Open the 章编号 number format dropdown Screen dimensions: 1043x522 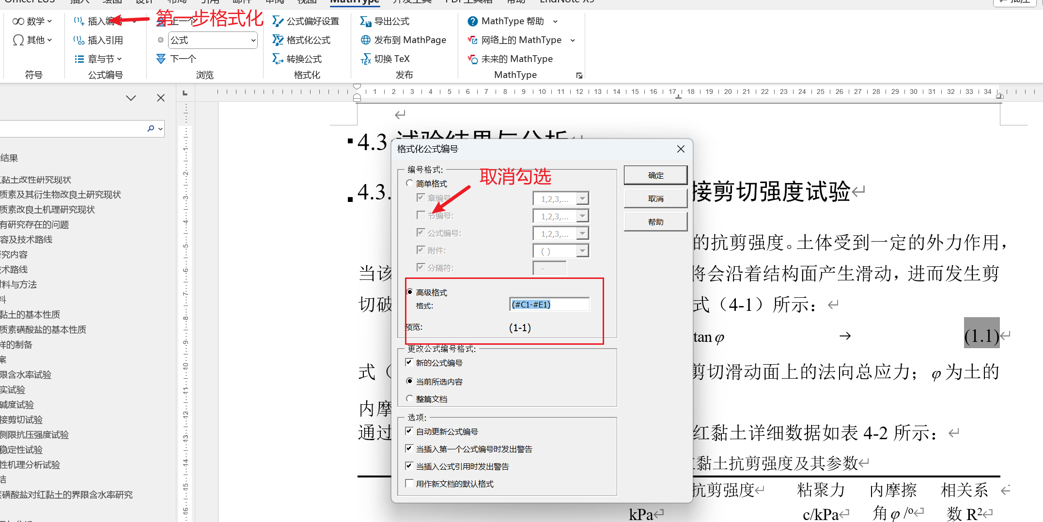tap(582, 199)
